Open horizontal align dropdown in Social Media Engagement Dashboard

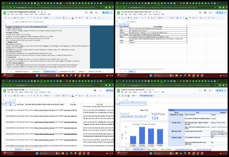click(x=87, y=18)
